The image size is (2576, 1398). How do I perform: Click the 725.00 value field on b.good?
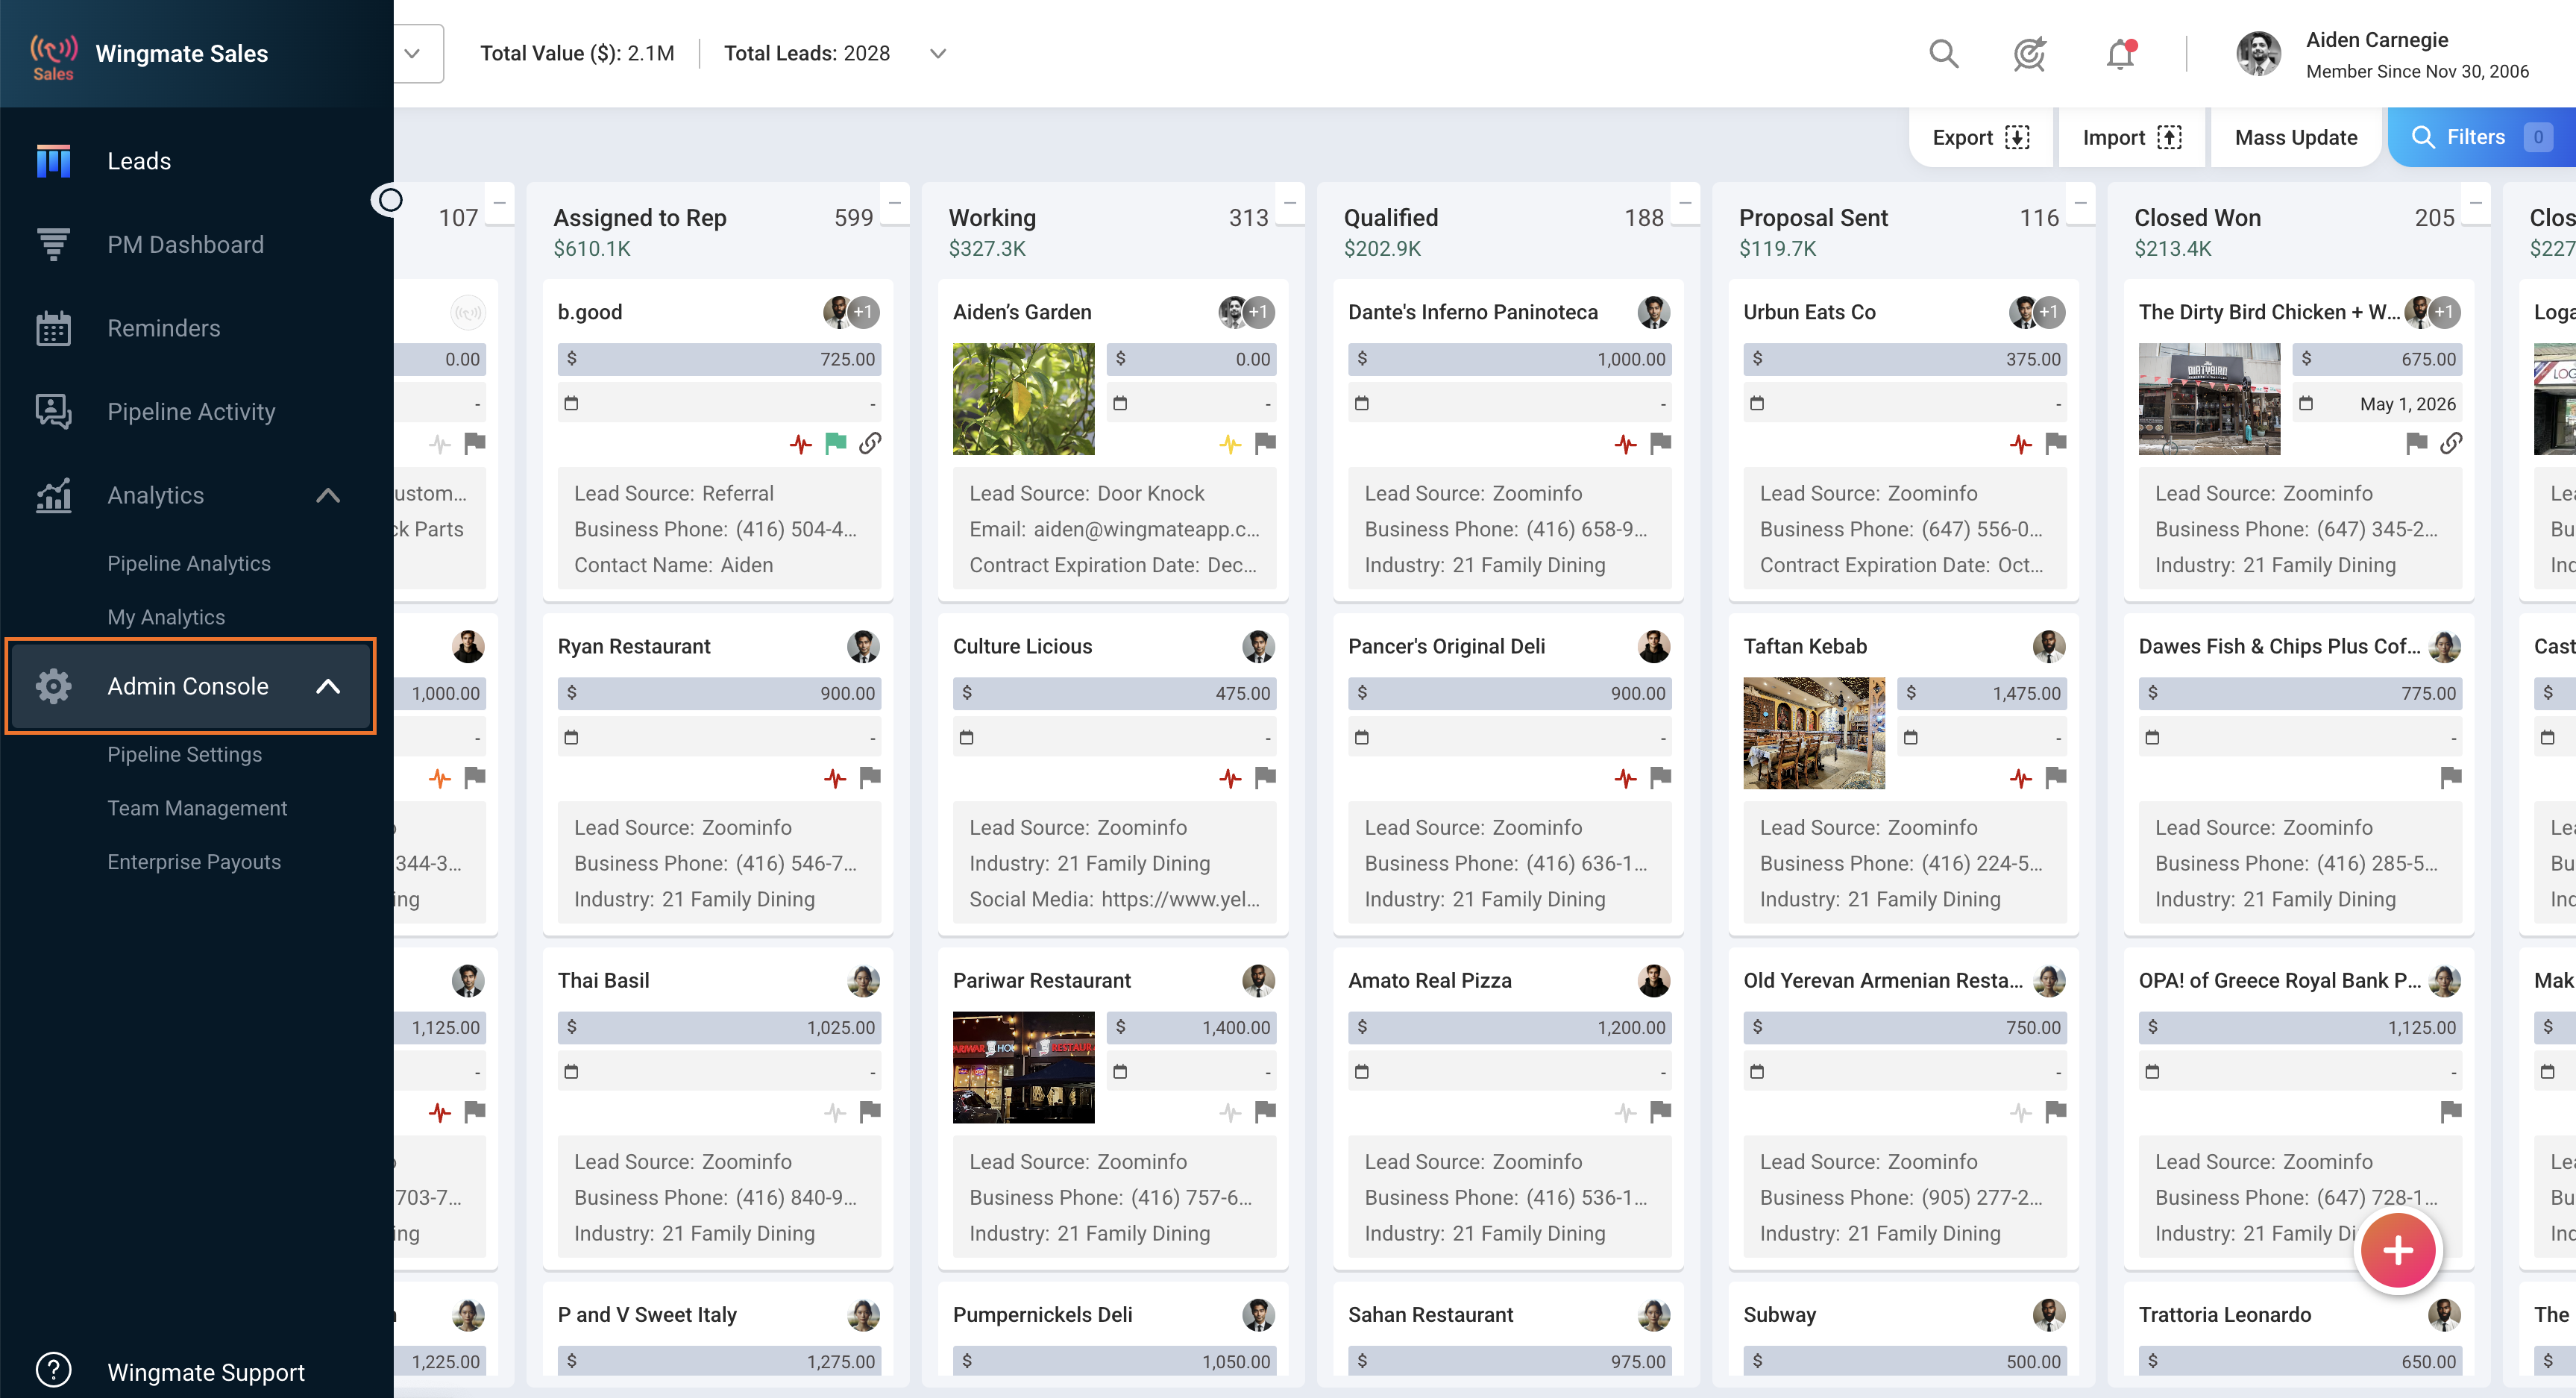point(719,359)
